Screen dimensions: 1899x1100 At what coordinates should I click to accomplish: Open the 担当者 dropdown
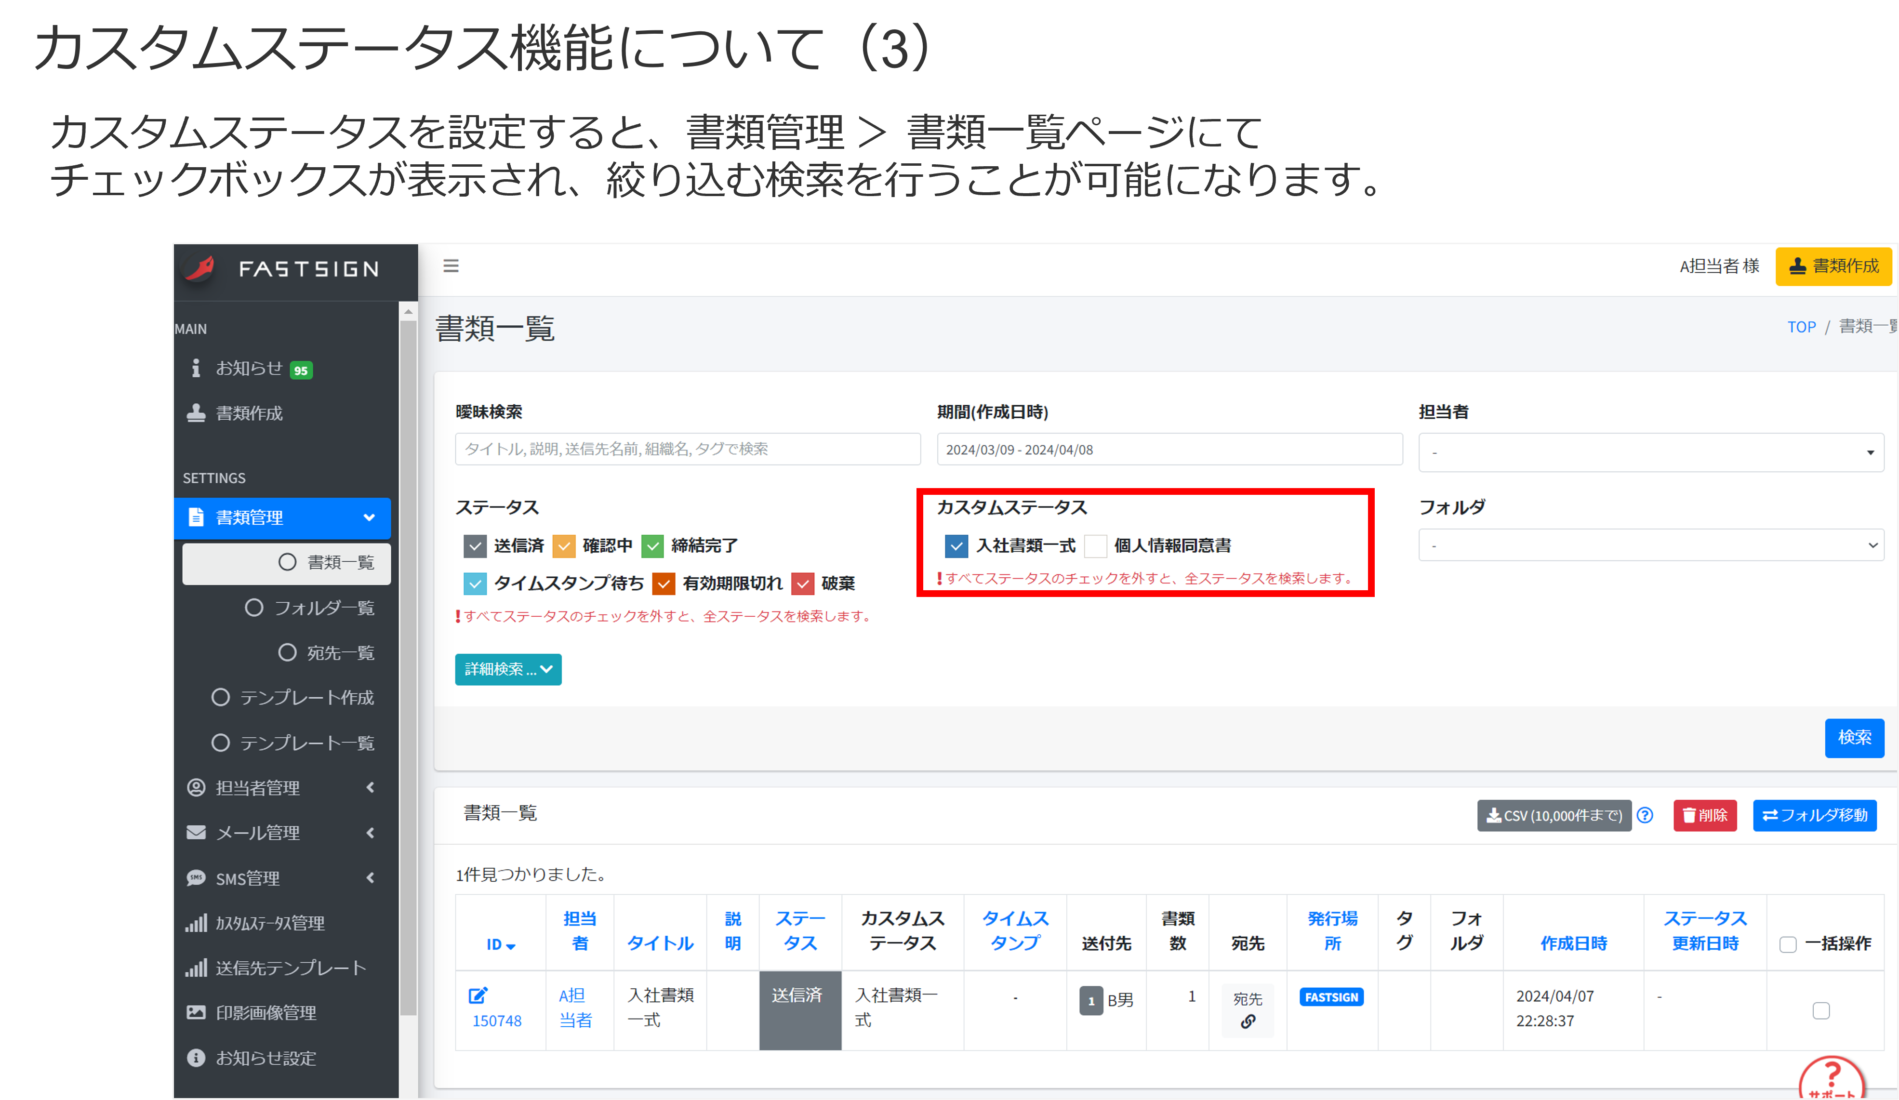click(x=1650, y=452)
